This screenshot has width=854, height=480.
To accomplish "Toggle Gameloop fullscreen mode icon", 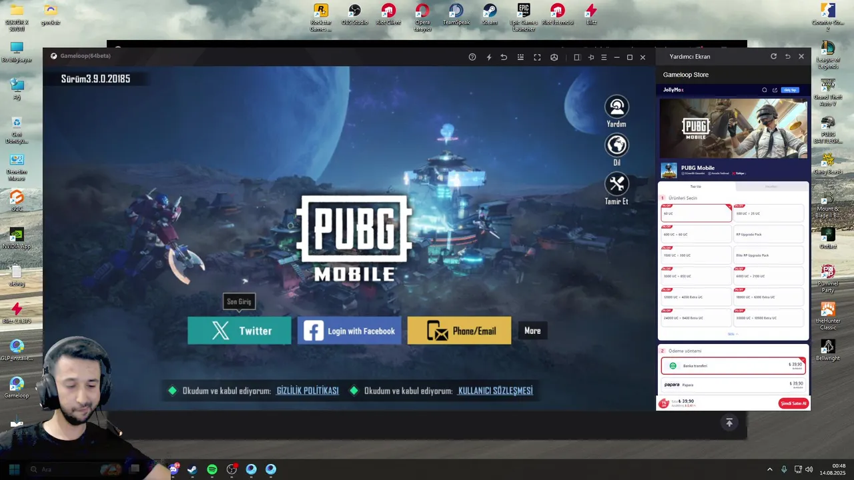I will click(537, 57).
